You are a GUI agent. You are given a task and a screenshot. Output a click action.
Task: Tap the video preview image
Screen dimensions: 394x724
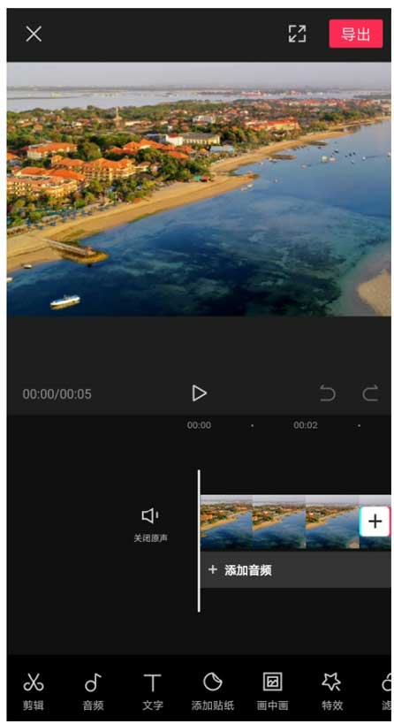coord(199,189)
